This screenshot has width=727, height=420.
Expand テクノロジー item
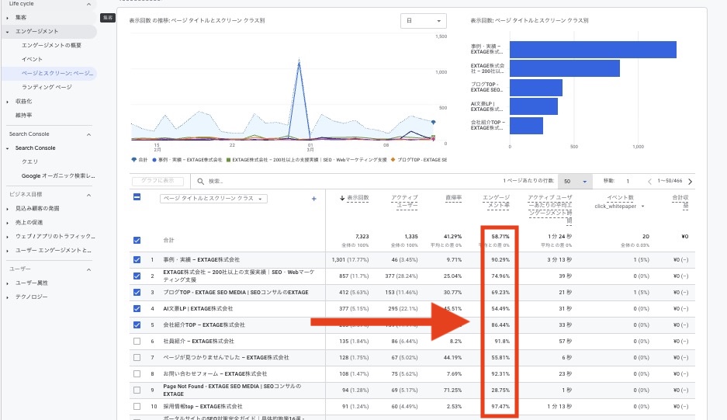click(8, 297)
